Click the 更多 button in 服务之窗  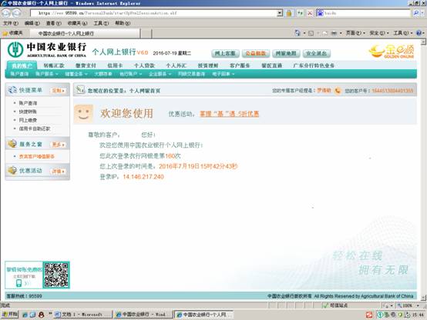pos(58,145)
